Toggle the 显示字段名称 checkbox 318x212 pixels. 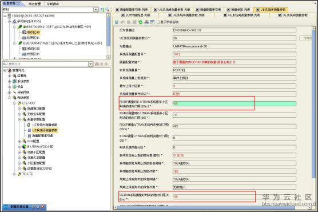pos(158,22)
